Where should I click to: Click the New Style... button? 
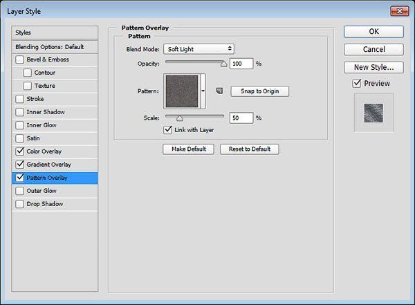tap(373, 67)
